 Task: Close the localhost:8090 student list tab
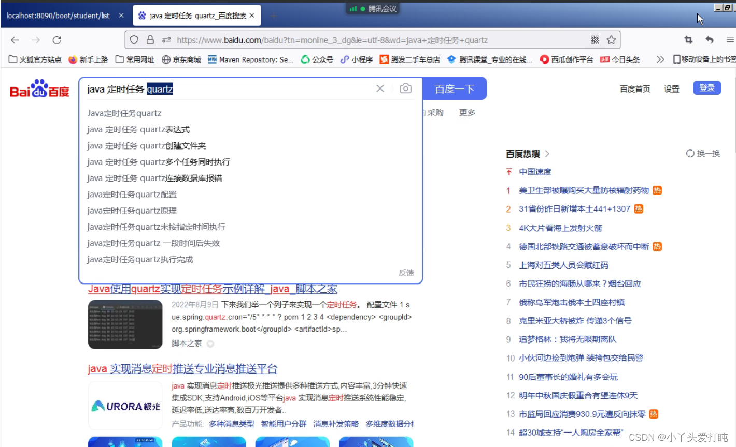pos(121,16)
